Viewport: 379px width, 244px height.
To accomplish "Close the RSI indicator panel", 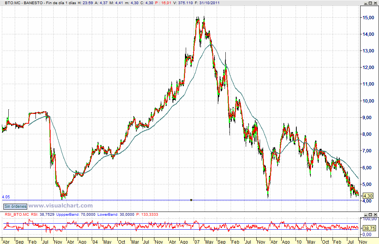I will pyautogui.click(x=375, y=214).
